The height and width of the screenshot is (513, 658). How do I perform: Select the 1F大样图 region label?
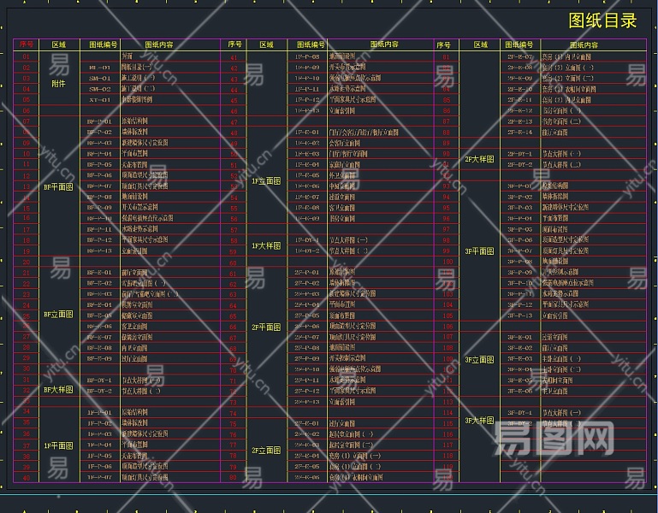tap(267, 246)
